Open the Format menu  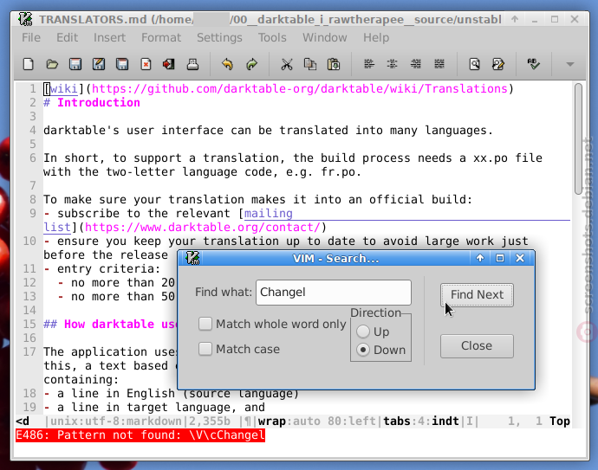click(161, 38)
